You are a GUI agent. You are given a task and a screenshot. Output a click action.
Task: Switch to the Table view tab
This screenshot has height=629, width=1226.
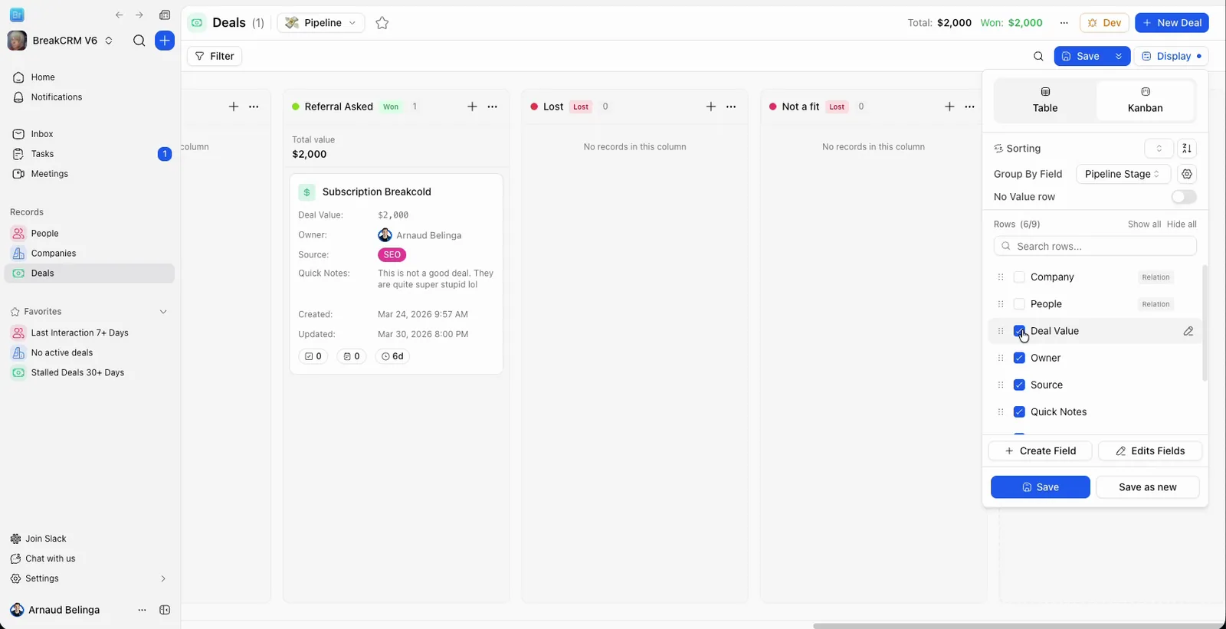(1045, 100)
